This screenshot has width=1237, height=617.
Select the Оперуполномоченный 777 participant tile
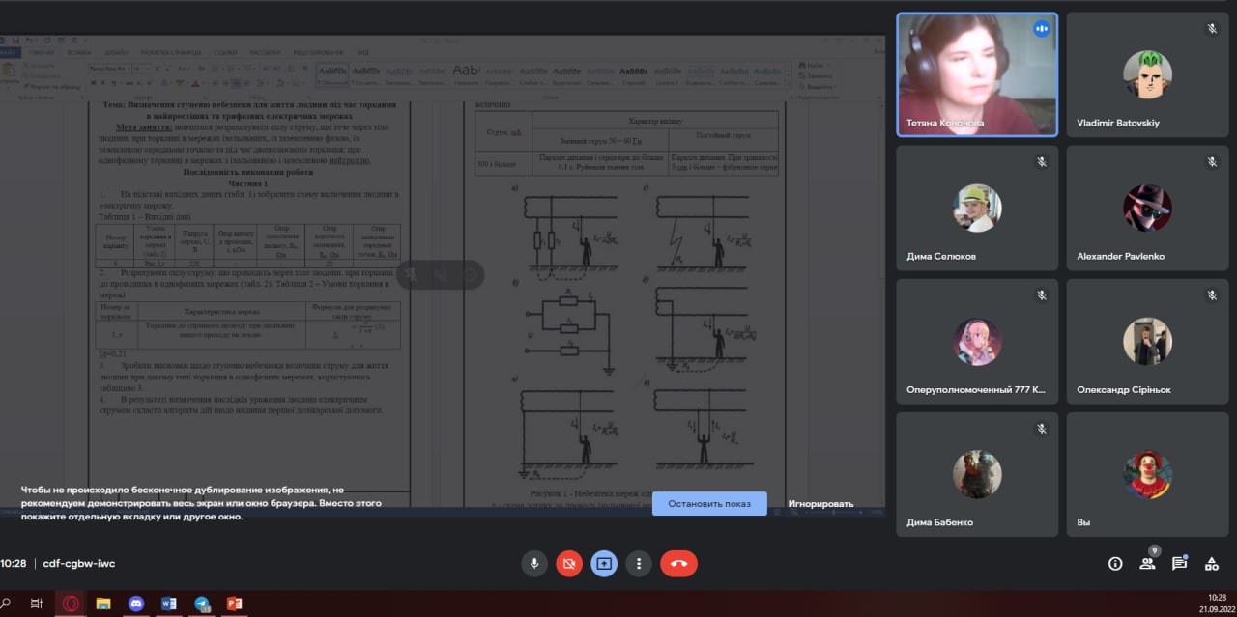[977, 342]
